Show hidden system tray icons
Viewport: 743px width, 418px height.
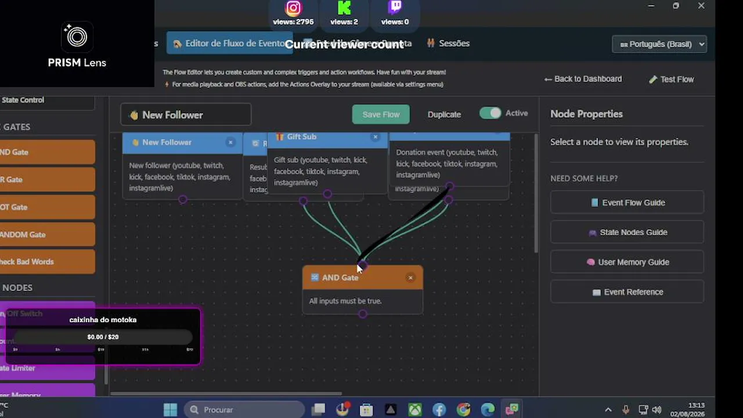pos(608,410)
